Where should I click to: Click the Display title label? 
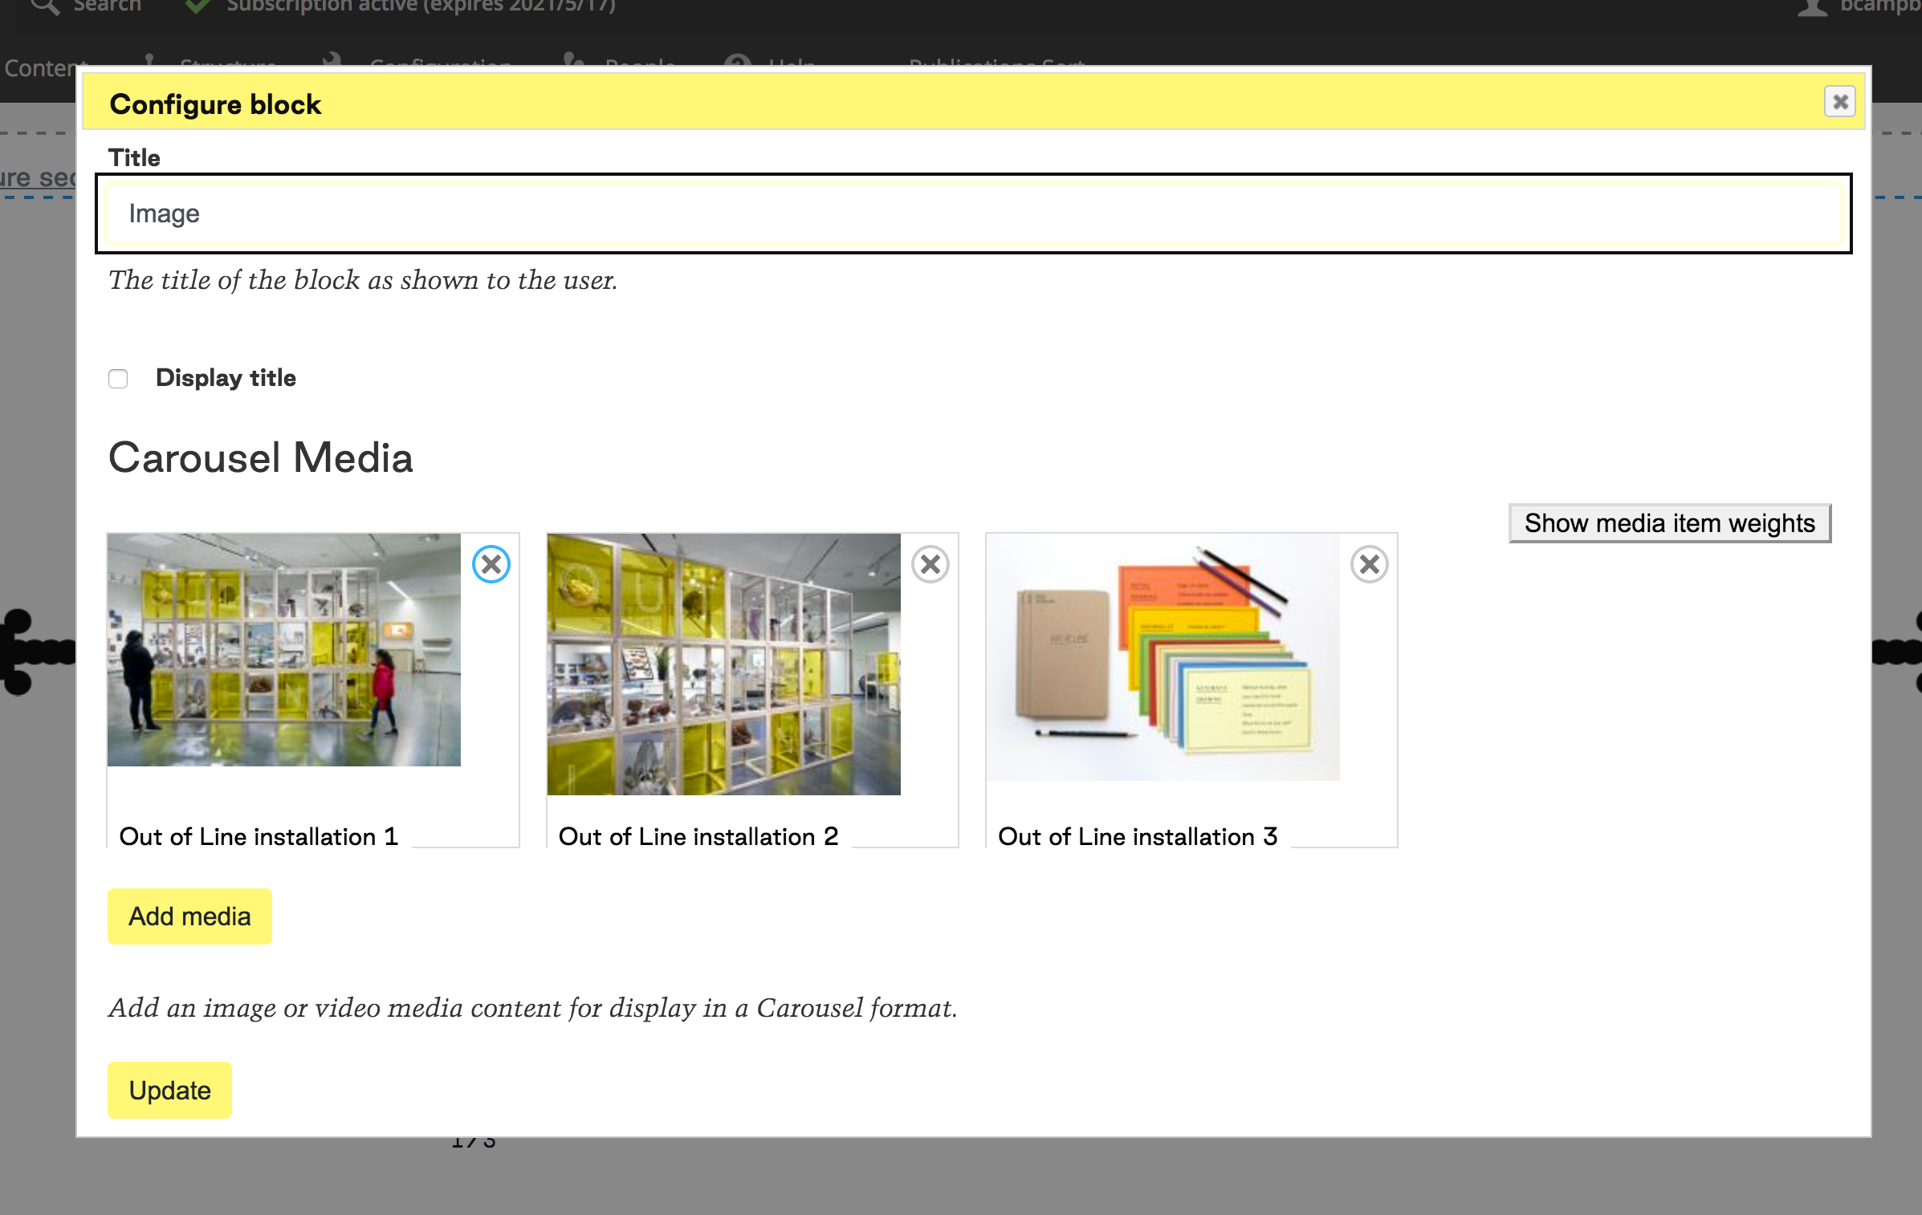click(226, 377)
